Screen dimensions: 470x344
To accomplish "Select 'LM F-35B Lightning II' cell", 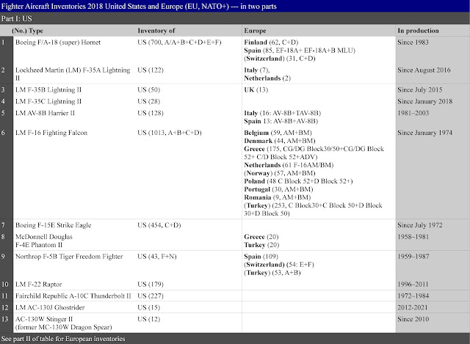I will pos(48,89).
